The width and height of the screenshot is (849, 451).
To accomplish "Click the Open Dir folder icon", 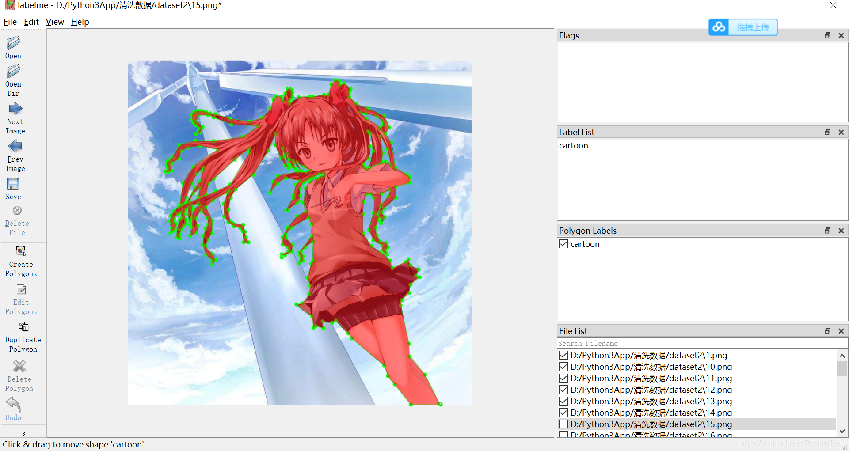I will point(13,72).
